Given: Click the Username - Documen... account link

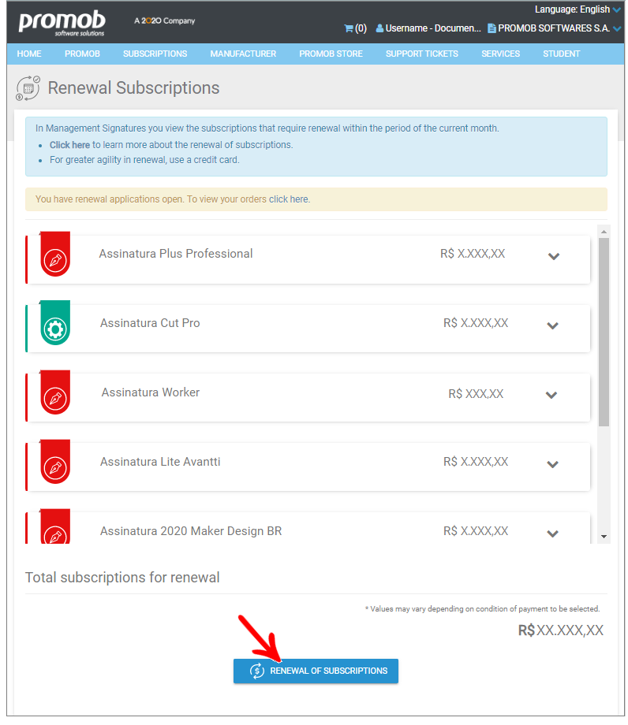Looking at the screenshot, I should pos(433,28).
